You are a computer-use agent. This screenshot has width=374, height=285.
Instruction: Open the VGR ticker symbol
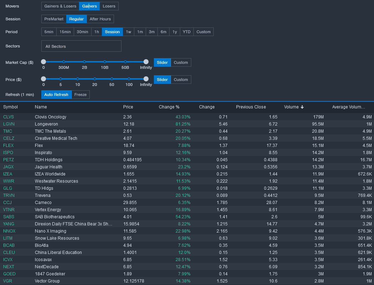click(x=7, y=281)
